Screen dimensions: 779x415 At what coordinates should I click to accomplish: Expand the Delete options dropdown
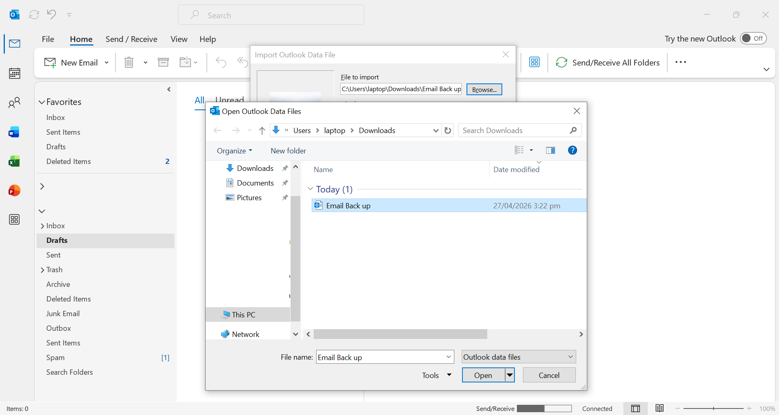point(145,63)
